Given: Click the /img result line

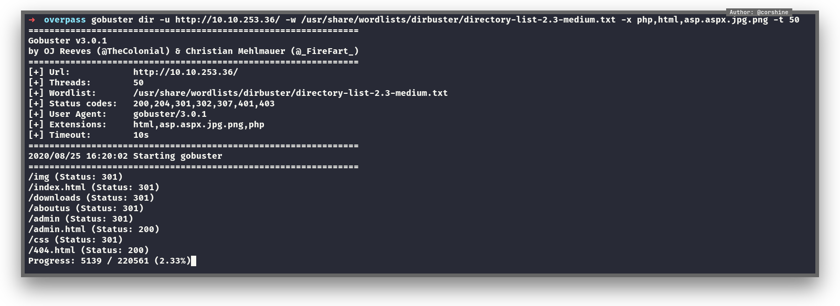Looking at the screenshot, I should coord(75,177).
